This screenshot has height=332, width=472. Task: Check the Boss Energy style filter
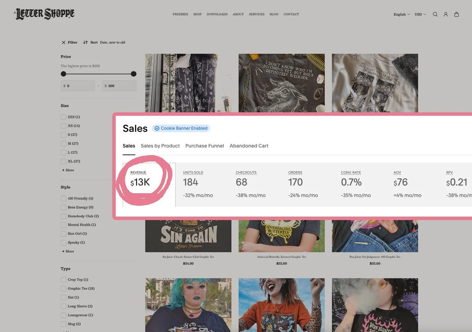tap(63, 207)
